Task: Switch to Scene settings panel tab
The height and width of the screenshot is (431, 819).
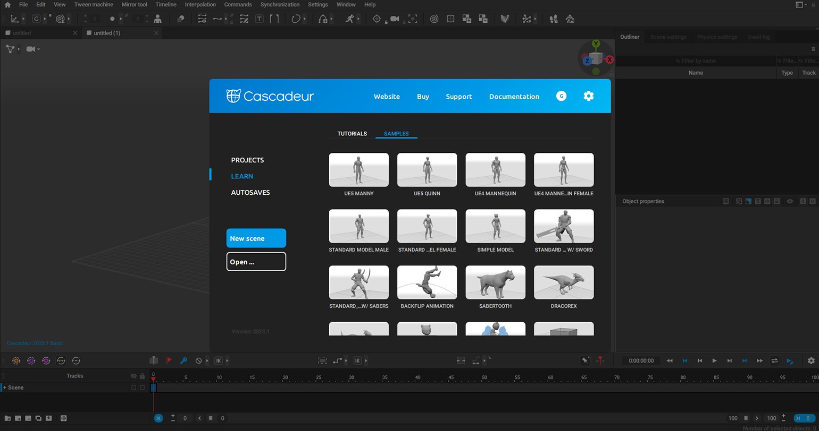Action: click(668, 37)
